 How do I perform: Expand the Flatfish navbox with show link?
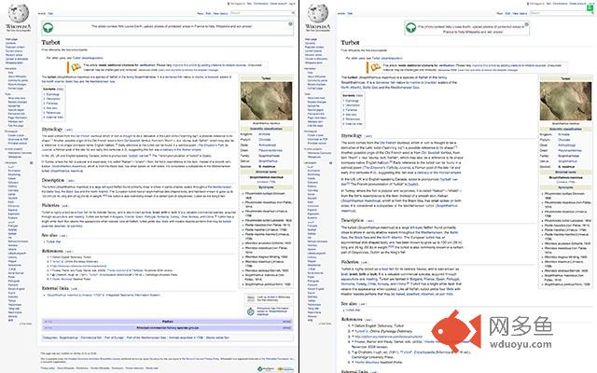(x=286, y=322)
